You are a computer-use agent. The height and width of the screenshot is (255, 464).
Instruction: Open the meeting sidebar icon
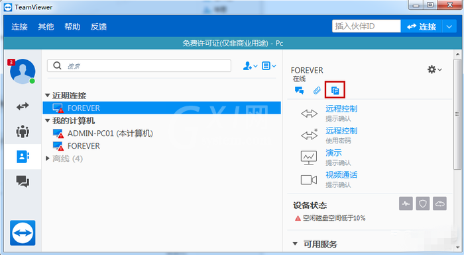click(23, 131)
